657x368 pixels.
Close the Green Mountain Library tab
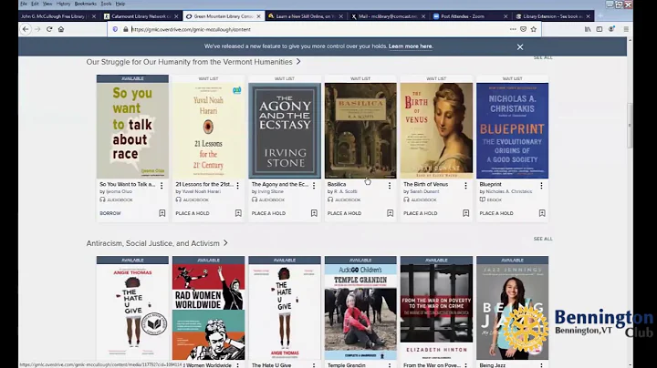258,16
